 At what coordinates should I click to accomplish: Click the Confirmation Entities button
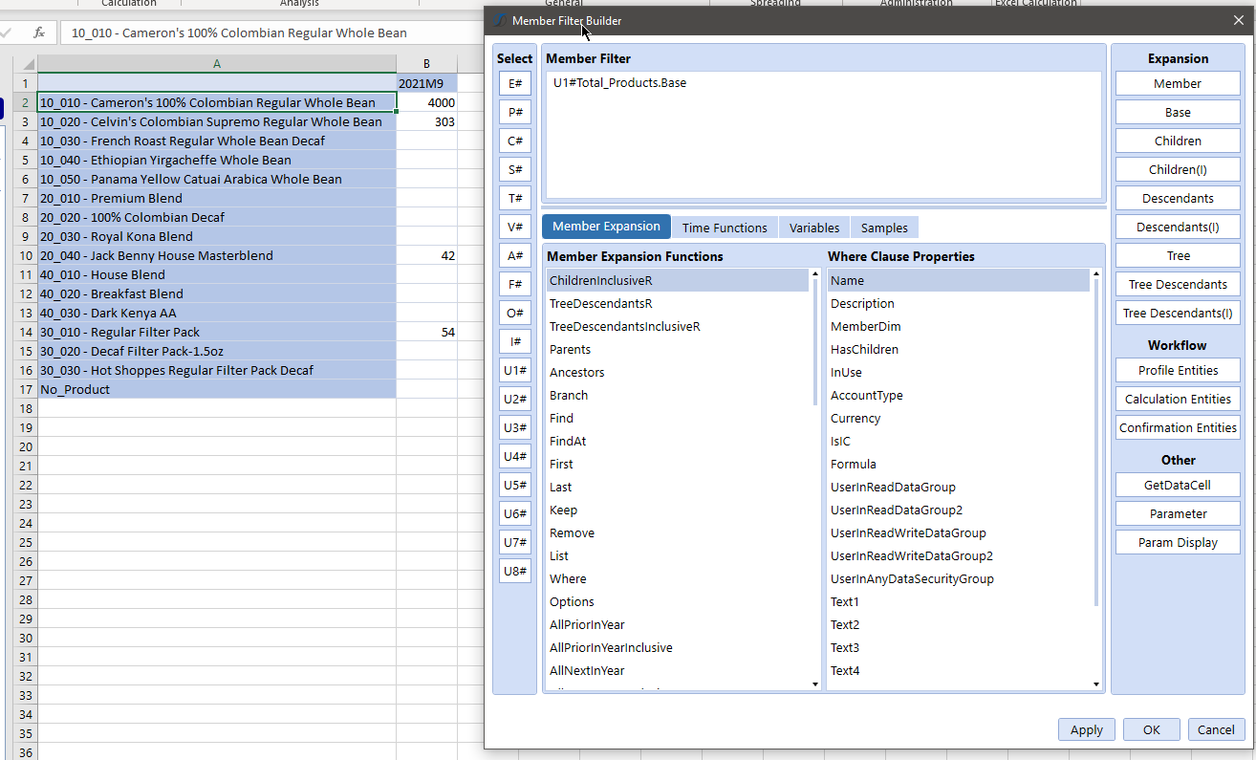tap(1178, 427)
